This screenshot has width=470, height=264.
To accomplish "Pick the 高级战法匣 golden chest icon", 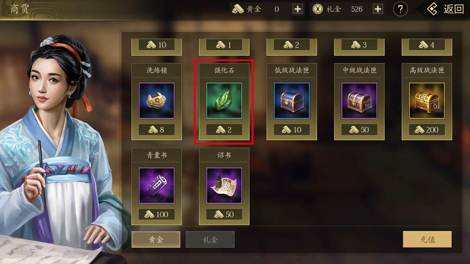I will pyautogui.click(x=427, y=101).
